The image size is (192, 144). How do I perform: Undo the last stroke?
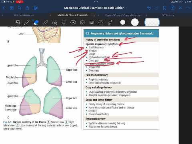click(x=149, y=8)
